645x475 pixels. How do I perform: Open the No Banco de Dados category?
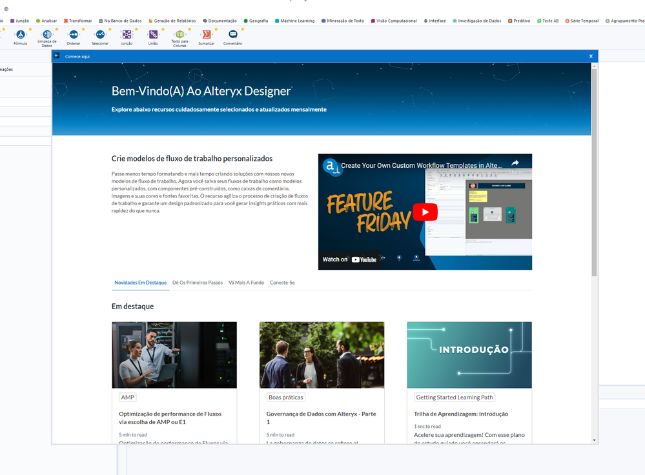pos(120,21)
